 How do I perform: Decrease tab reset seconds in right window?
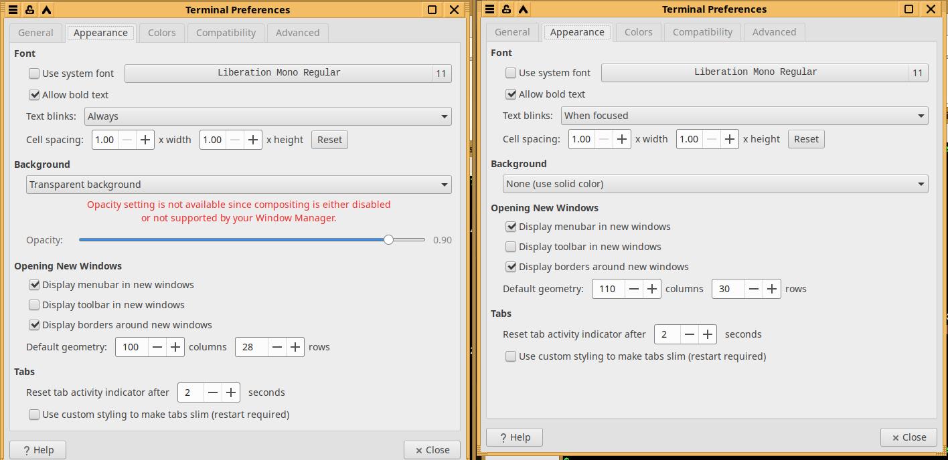[690, 334]
